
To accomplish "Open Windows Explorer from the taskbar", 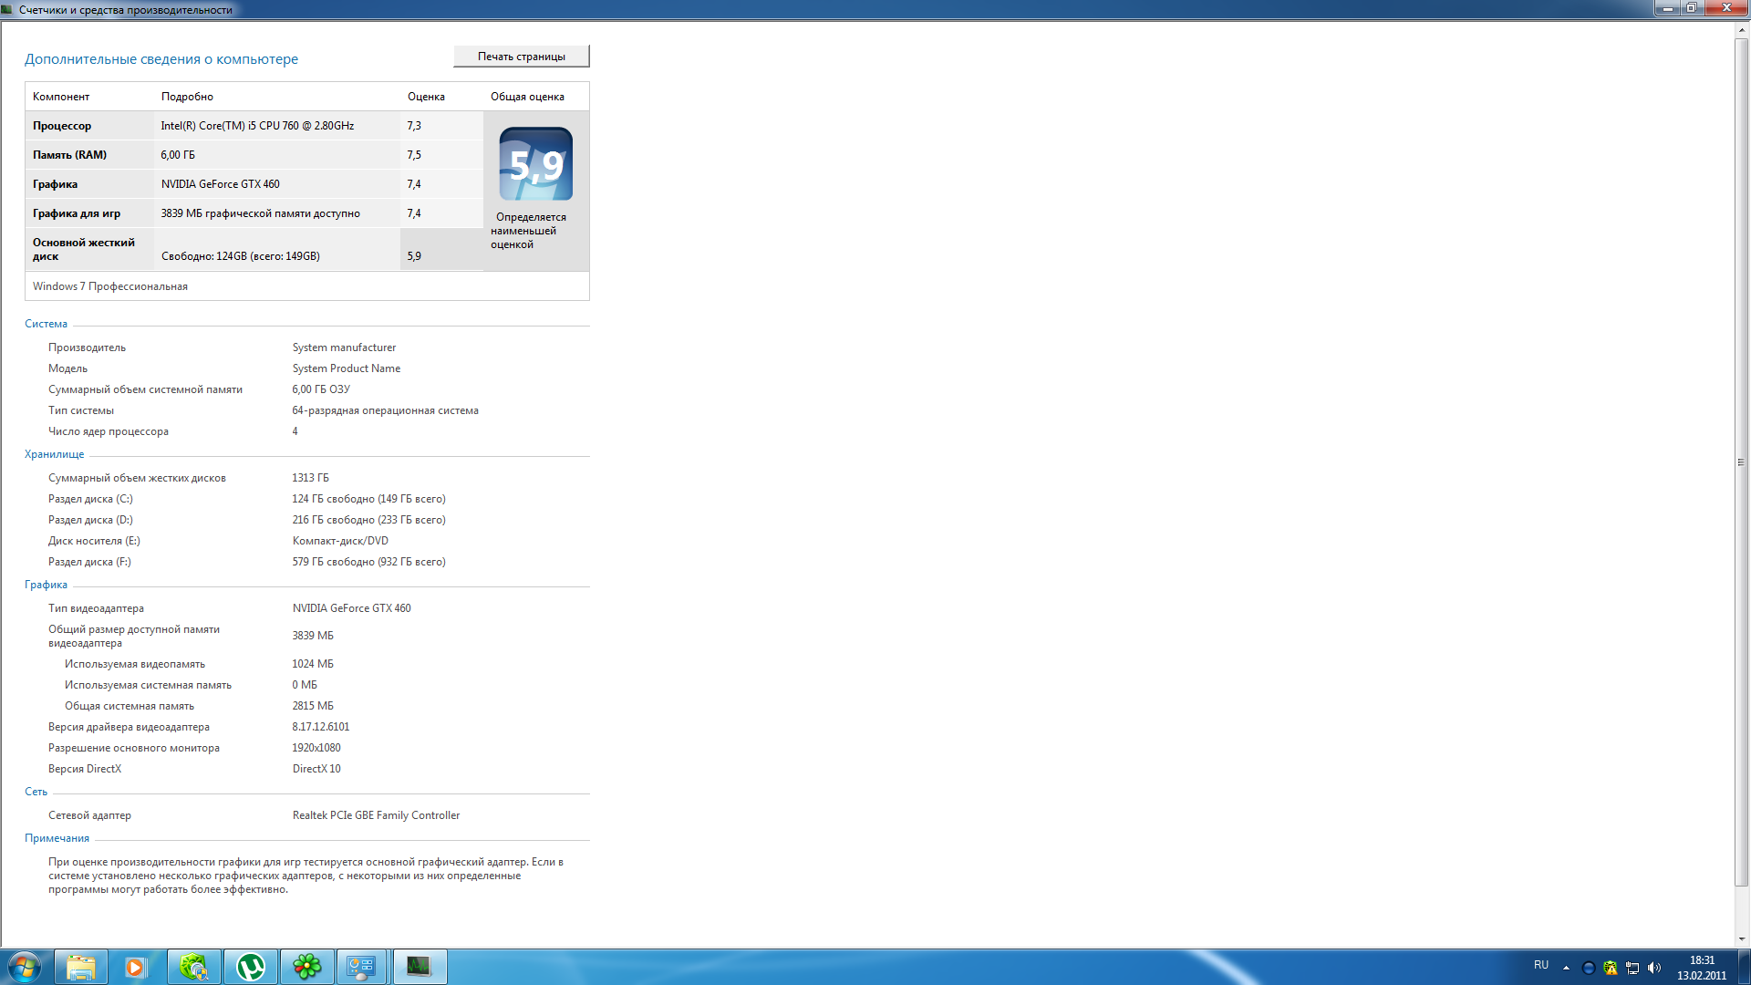I will 81,967.
